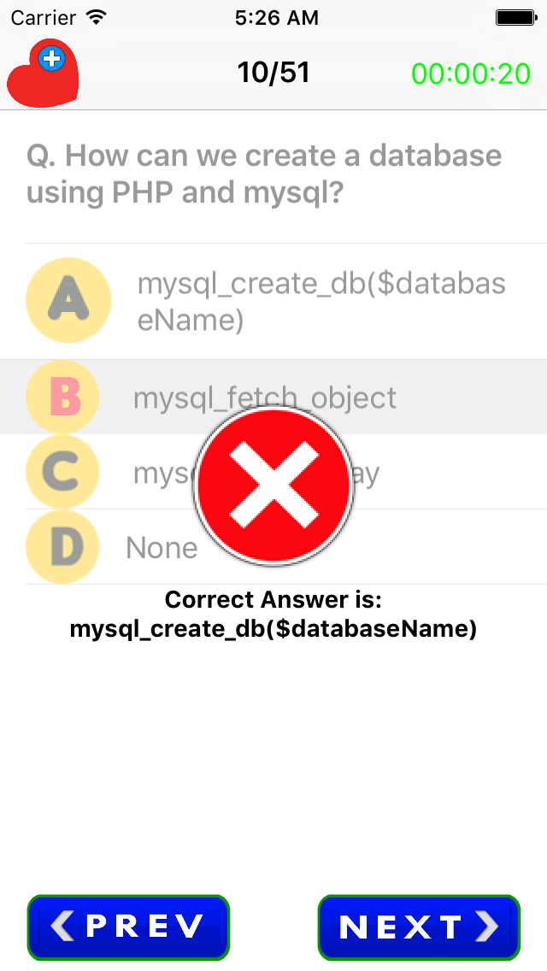Click the blue plus badge on heart
Viewport: 547px width, 971px height.
click(52, 59)
